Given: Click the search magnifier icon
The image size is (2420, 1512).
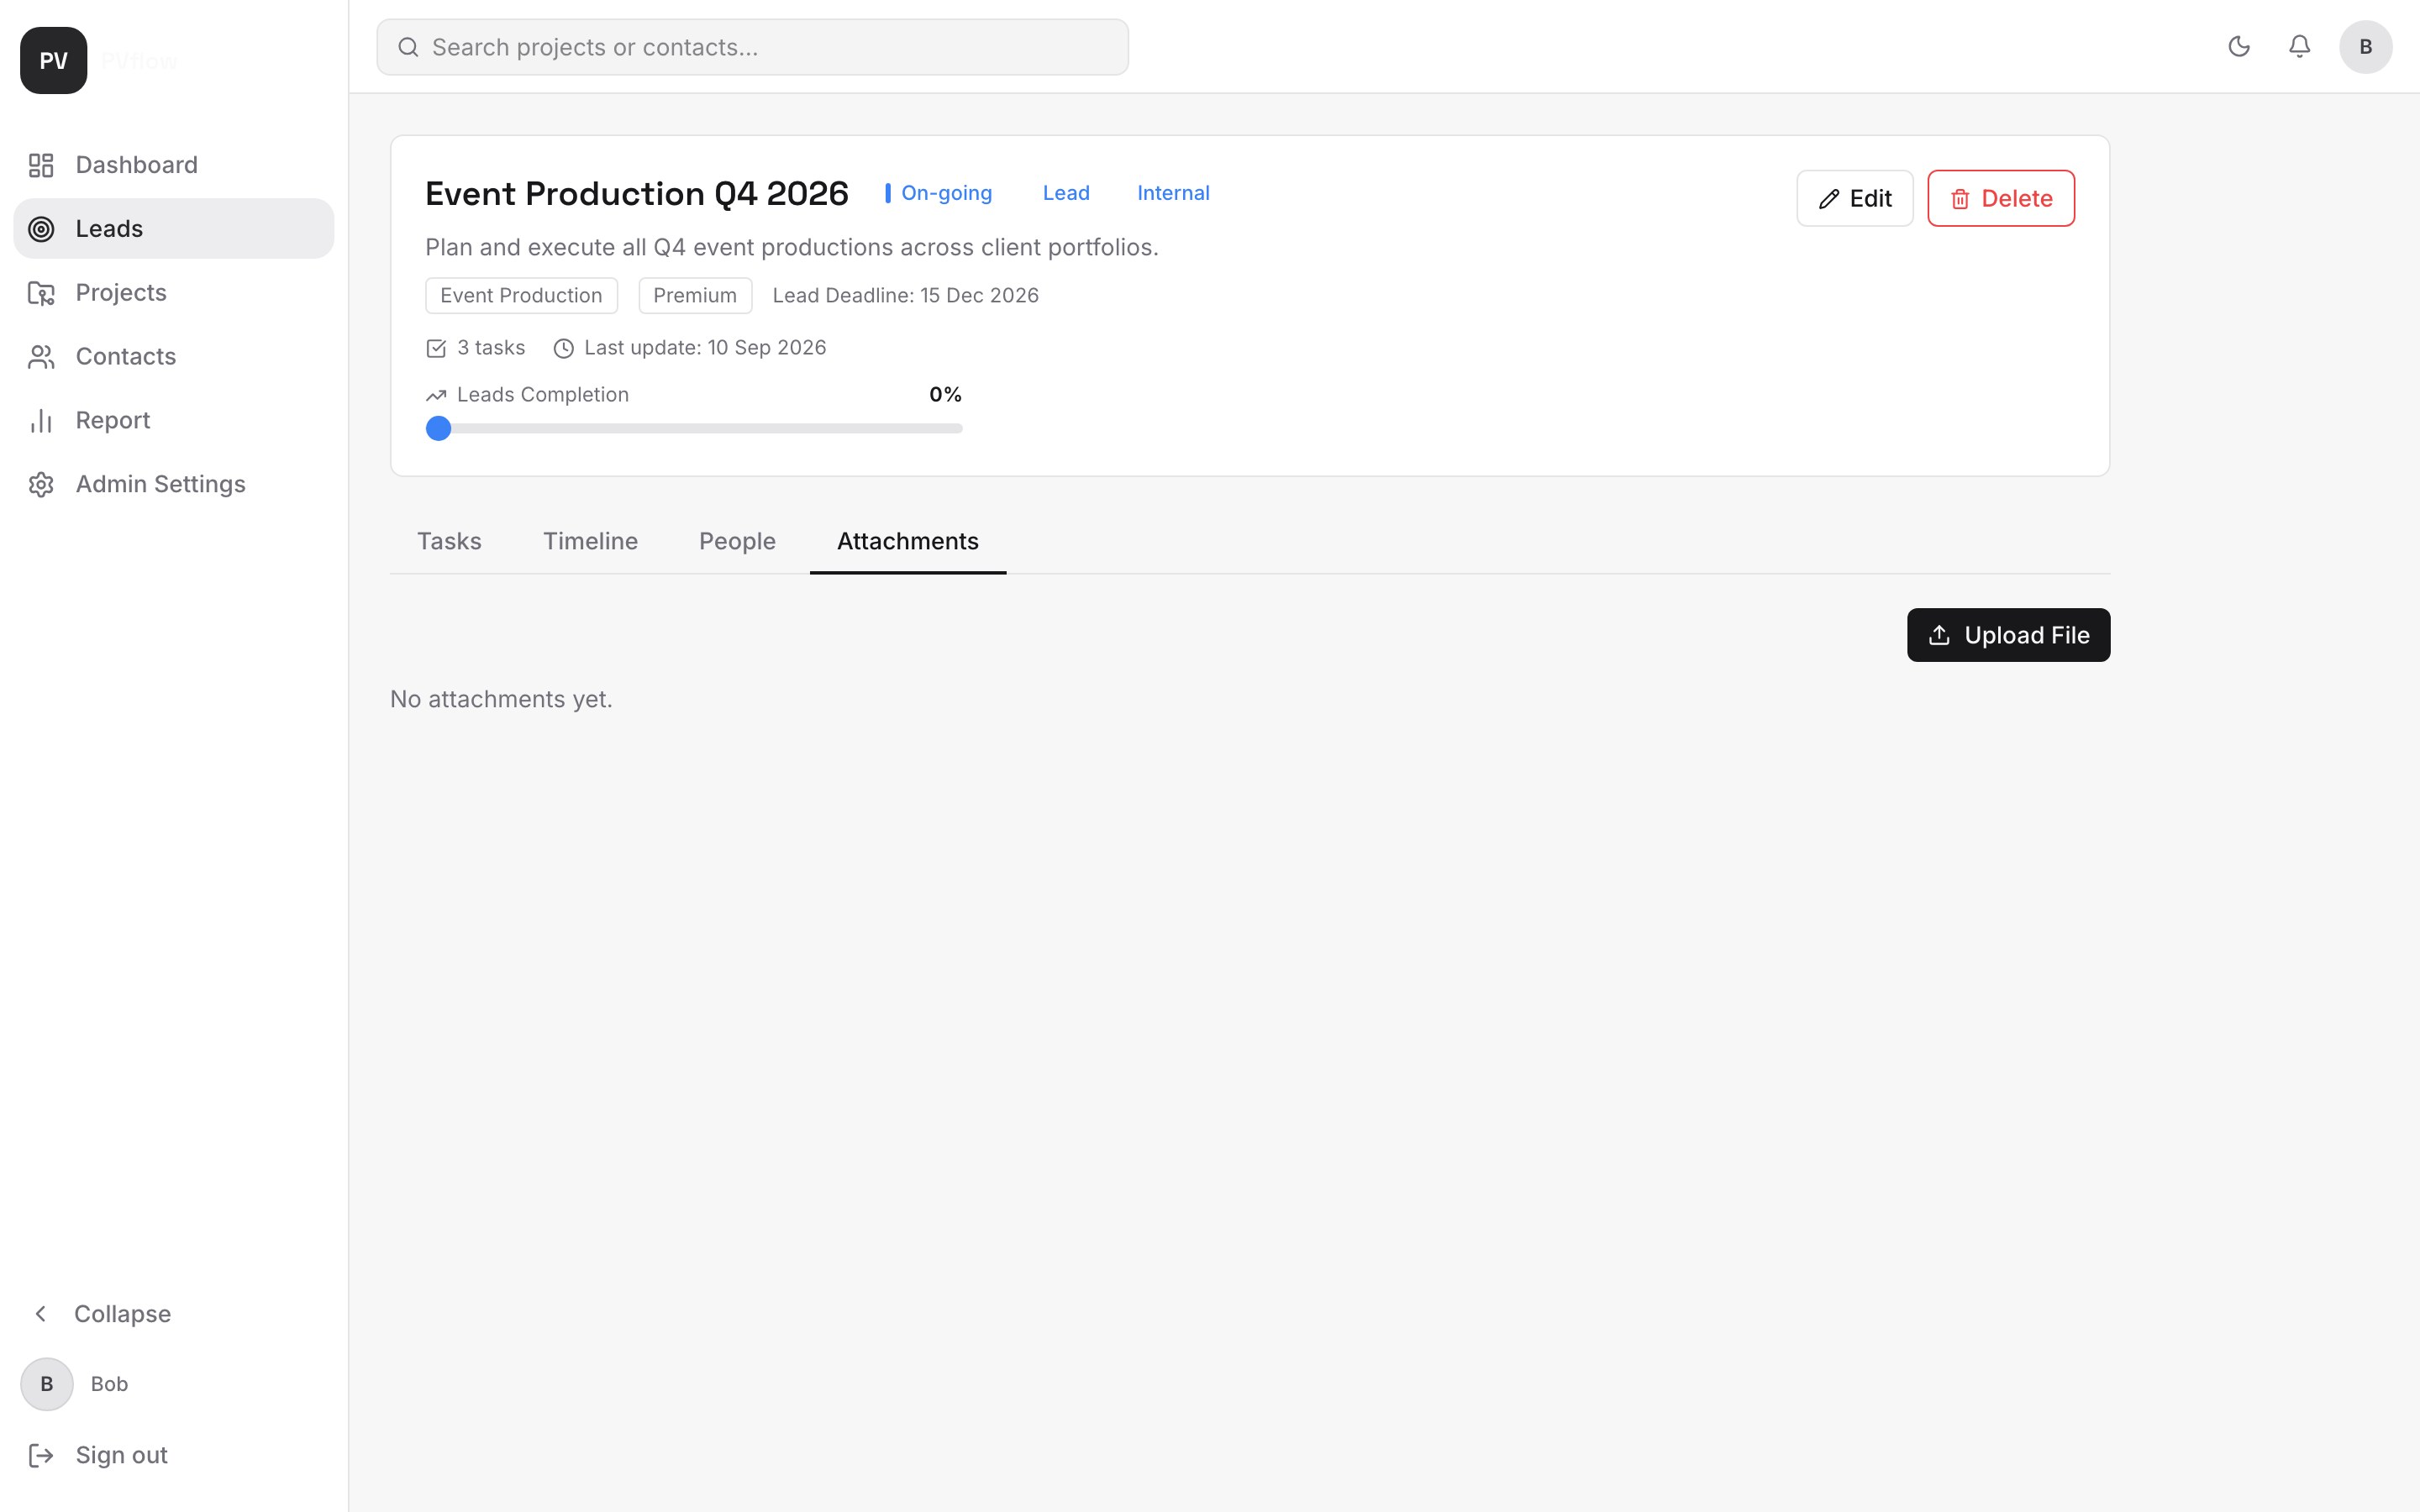Looking at the screenshot, I should point(408,47).
